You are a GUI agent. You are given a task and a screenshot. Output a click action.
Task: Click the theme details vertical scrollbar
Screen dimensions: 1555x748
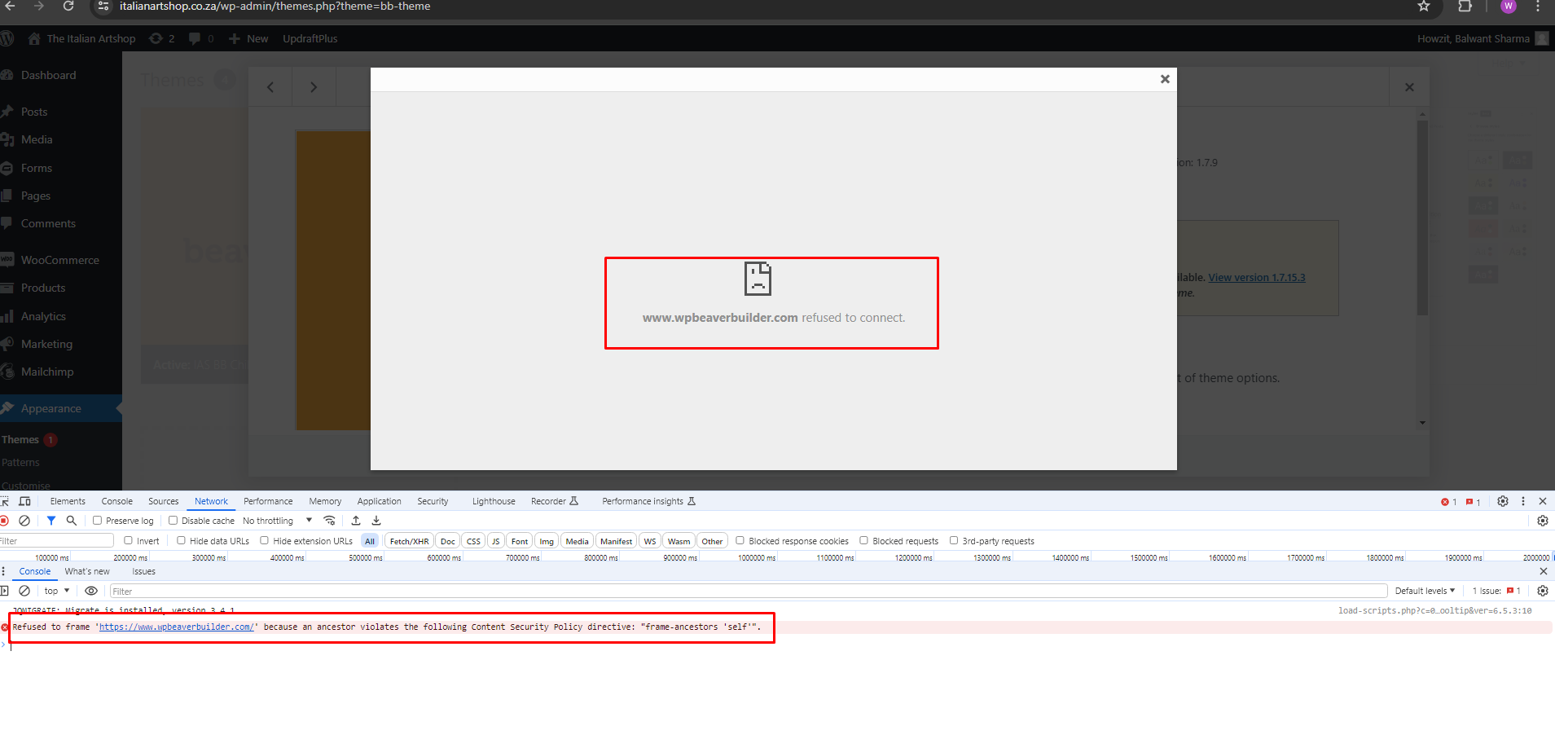coord(1422,218)
